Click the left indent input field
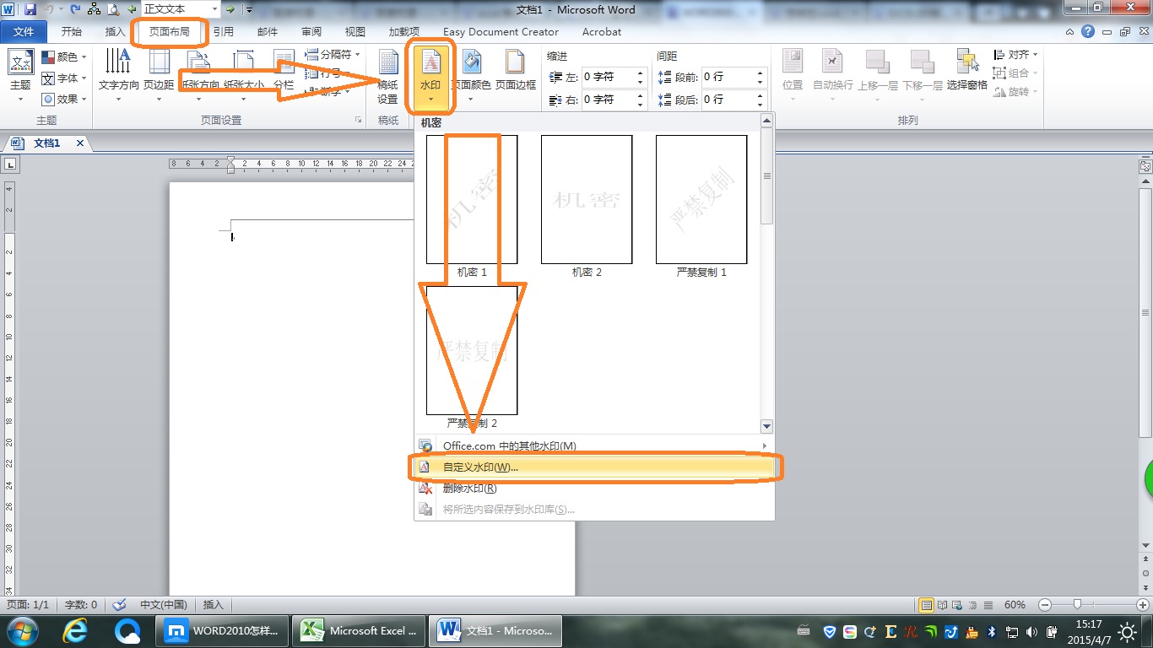The height and width of the screenshot is (648, 1153). coord(607,77)
